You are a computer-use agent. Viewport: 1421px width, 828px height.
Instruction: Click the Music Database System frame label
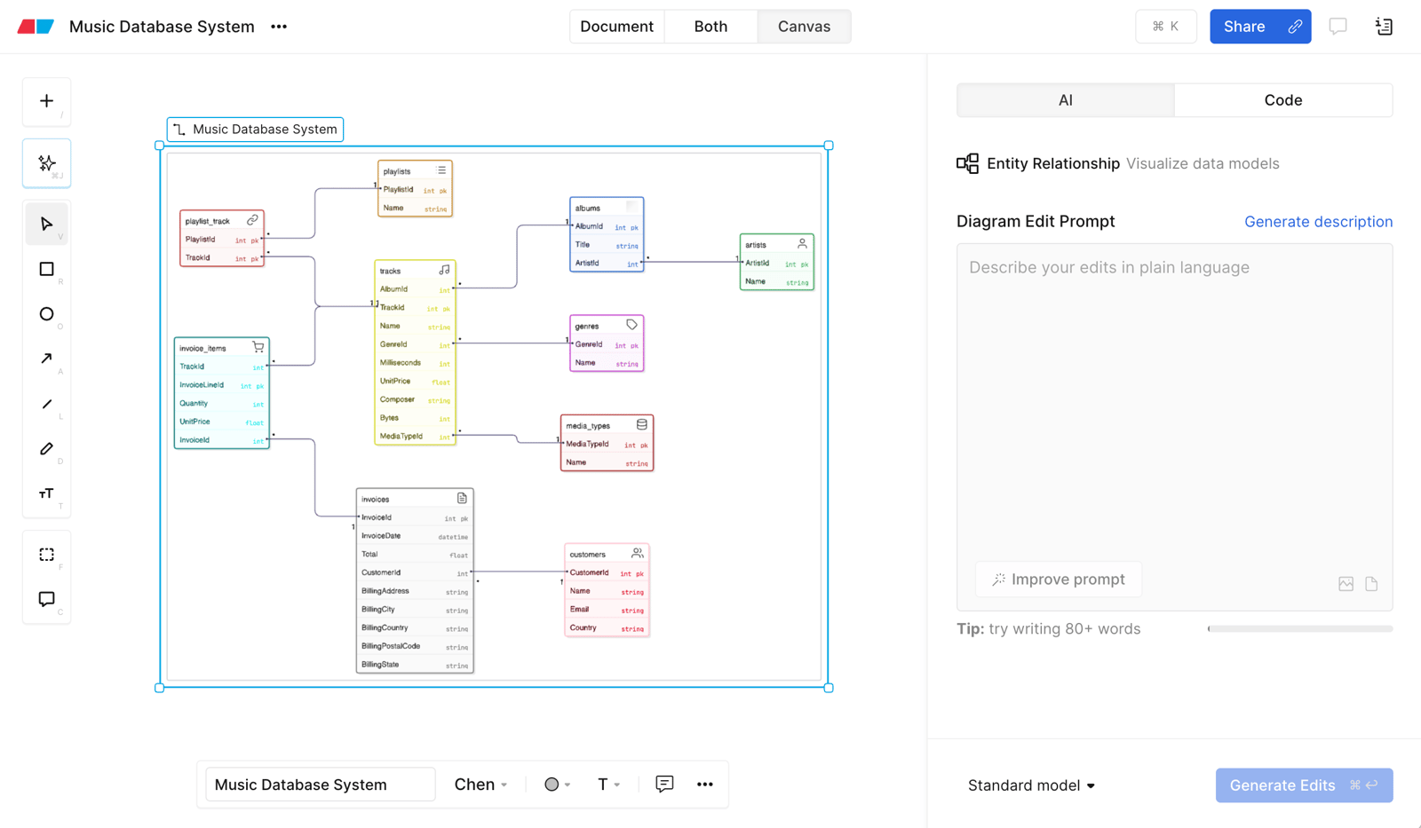click(x=255, y=130)
